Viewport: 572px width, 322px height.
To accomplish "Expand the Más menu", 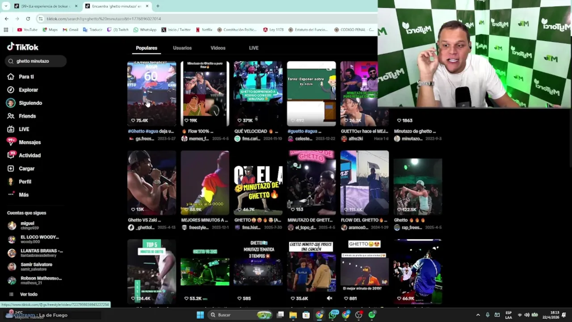I will point(18,195).
